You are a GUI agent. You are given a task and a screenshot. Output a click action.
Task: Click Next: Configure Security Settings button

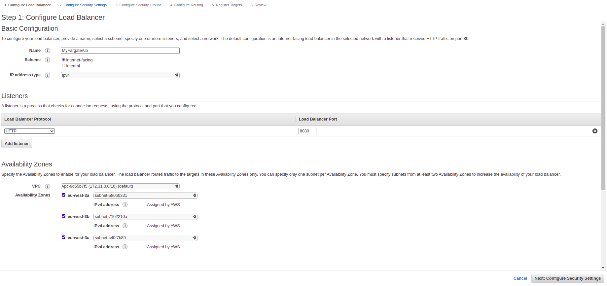[x=568, y=278]
